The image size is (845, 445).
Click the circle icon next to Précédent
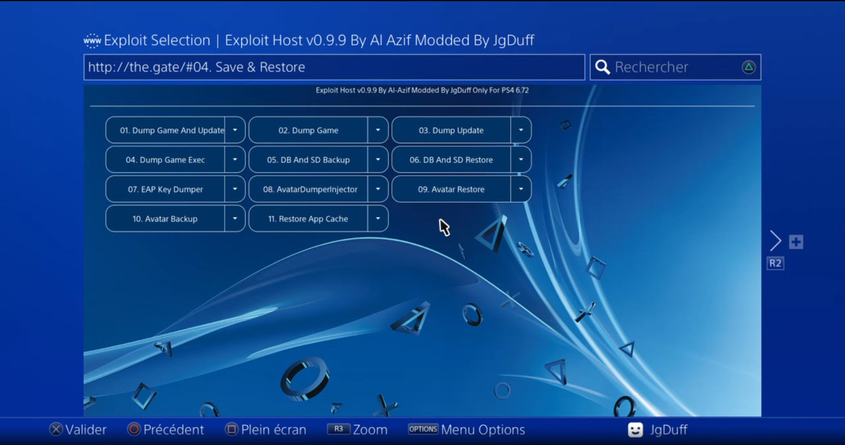pyautogui.click(x=134, y=430)
